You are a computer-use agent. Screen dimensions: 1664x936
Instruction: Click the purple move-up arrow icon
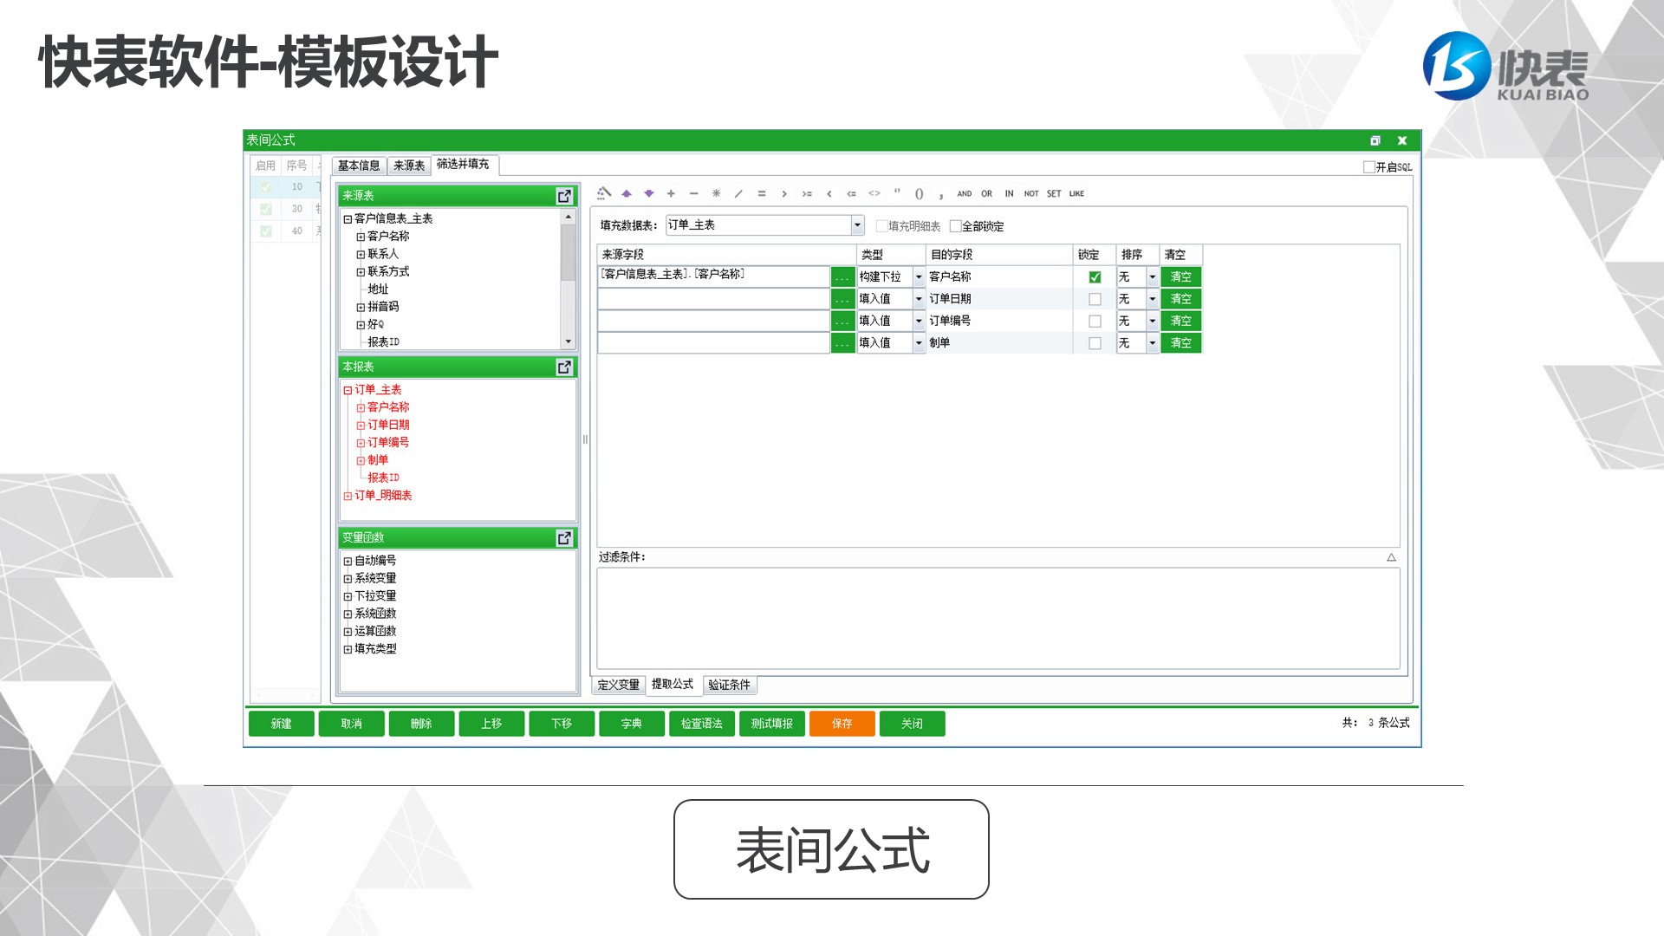tap(627, 193)
